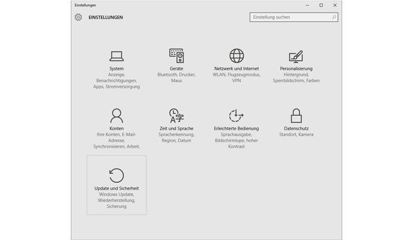The width and height of the screenshot is (413, 240).
Task: Click the gear icon beside EINSTELLUNGEN
Action: tap(78, 17)
